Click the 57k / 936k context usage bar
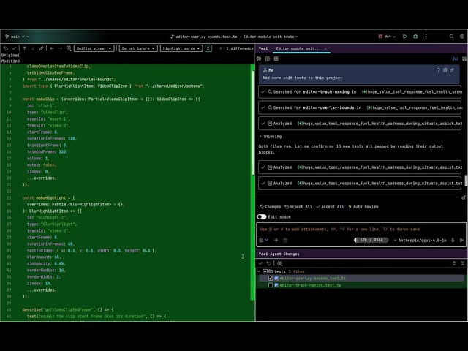 (x=371, y=240)
